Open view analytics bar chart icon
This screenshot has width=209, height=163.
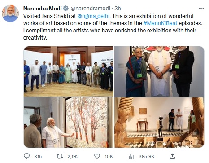pos(131,156)
